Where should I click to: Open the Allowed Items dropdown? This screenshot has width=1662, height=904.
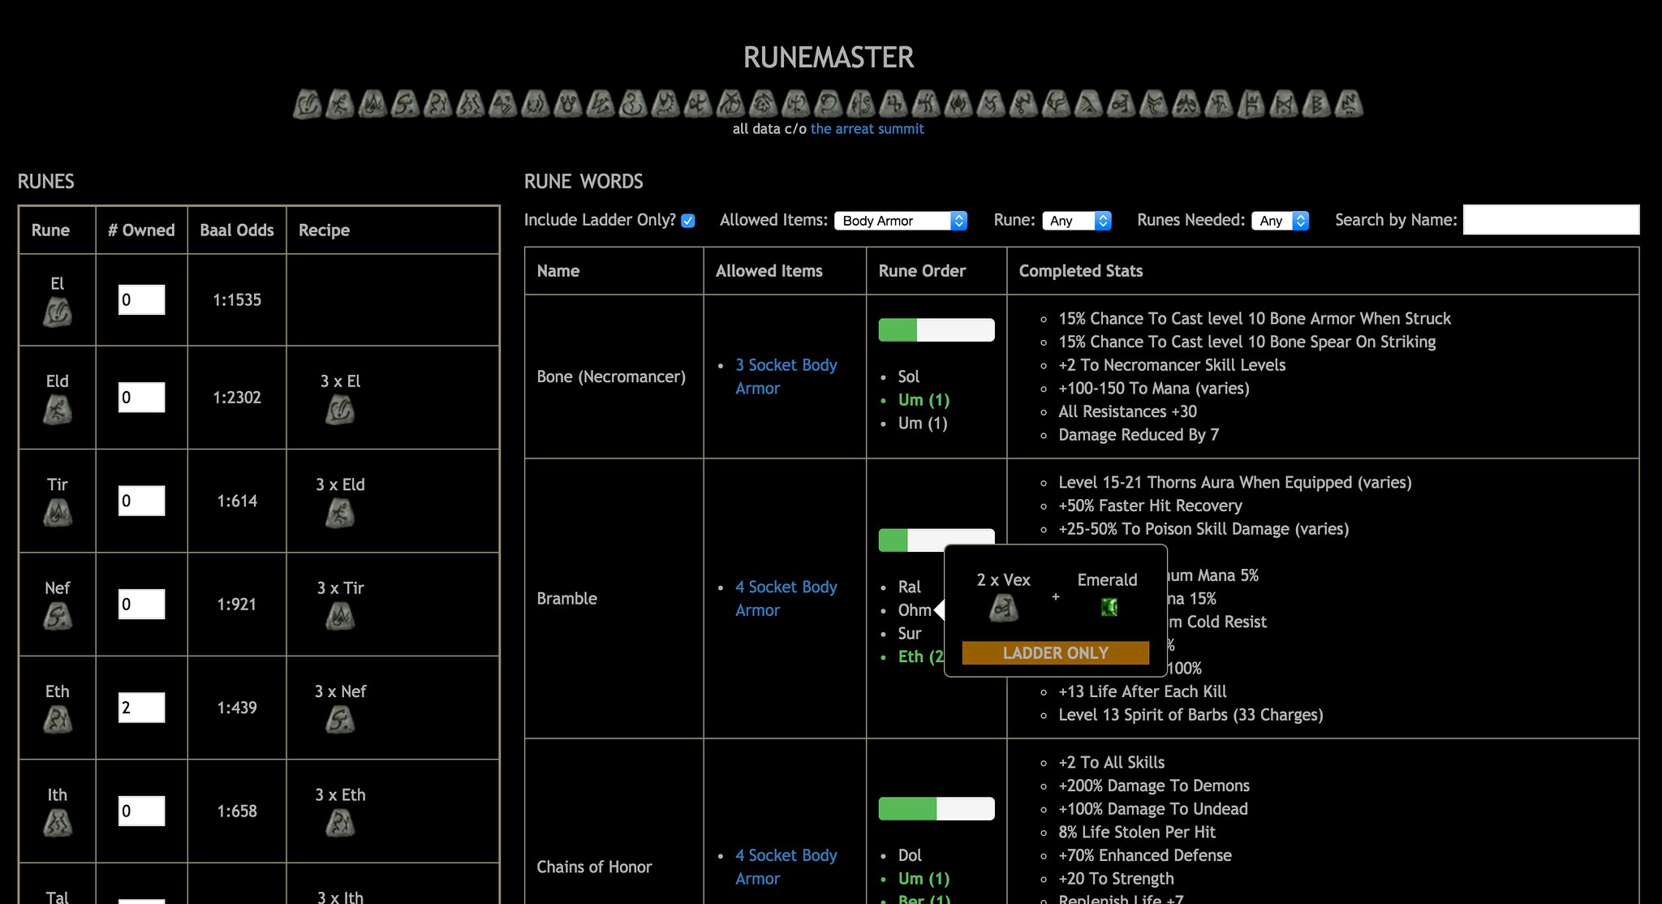[900, 221]
